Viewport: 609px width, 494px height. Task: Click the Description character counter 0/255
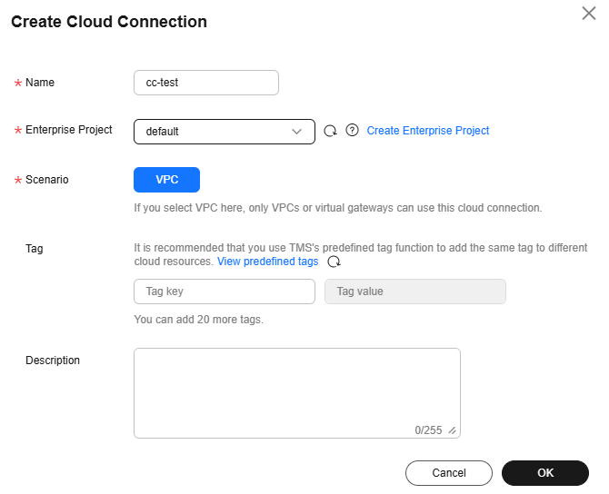pyautogui.click(x=428, y=430)
